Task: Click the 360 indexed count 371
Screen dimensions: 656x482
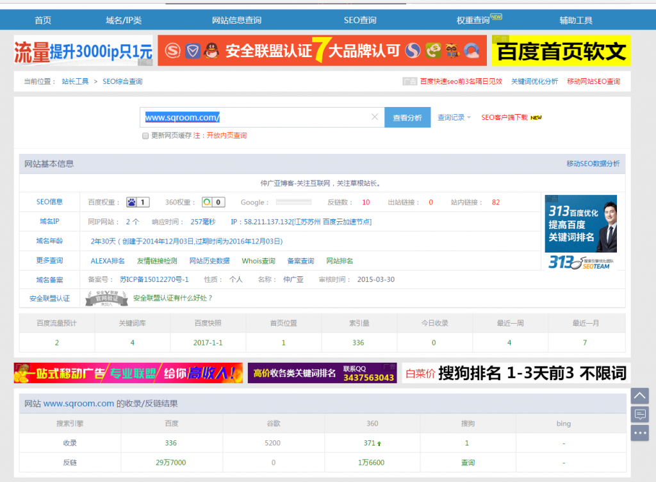Action: [370, 443]
